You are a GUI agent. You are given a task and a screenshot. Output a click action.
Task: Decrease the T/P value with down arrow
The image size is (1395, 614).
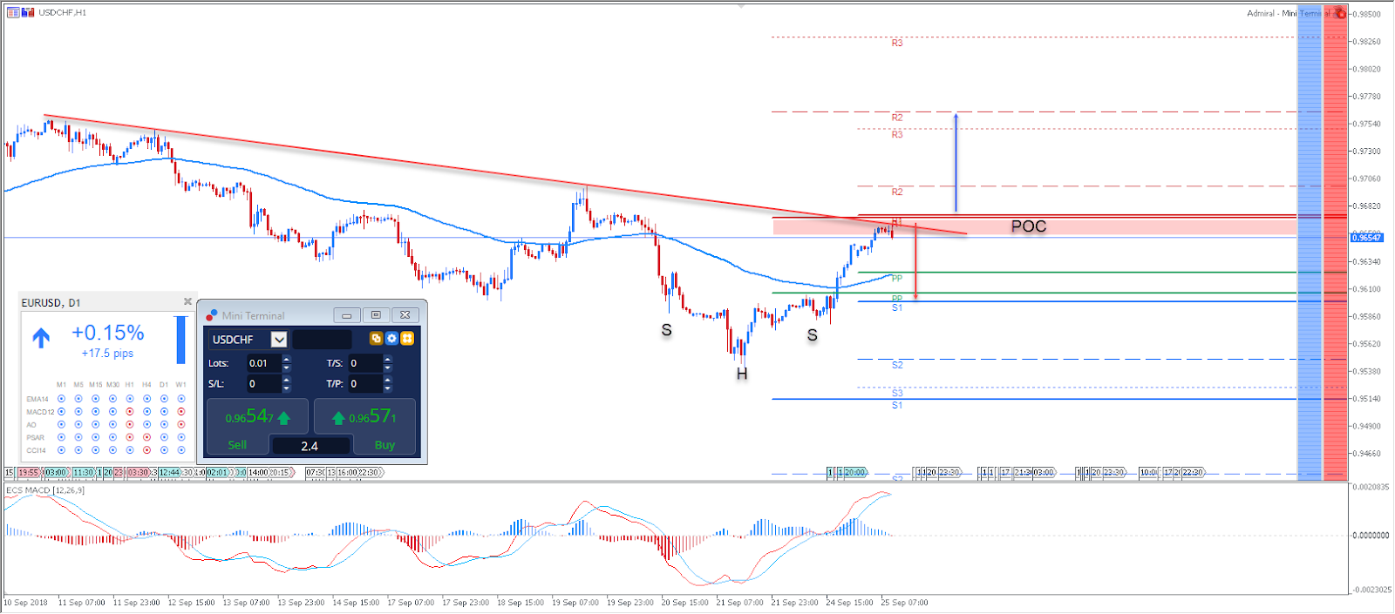pos(388,388)
